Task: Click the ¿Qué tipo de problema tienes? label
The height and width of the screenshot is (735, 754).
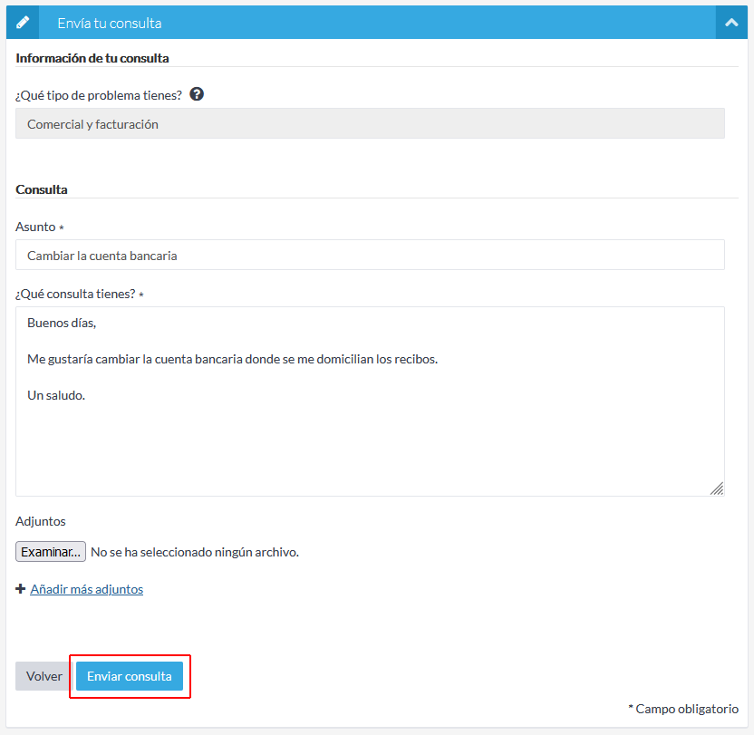Action: pos(99,95)
